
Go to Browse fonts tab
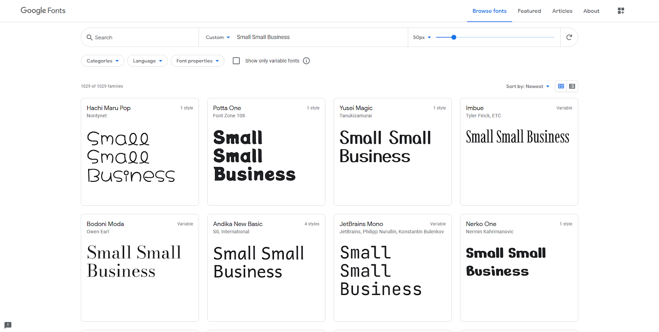coord(489,11)
